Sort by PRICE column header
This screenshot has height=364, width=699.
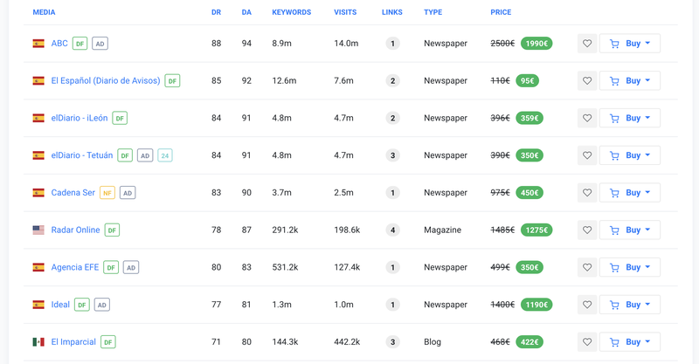[501, 12]
